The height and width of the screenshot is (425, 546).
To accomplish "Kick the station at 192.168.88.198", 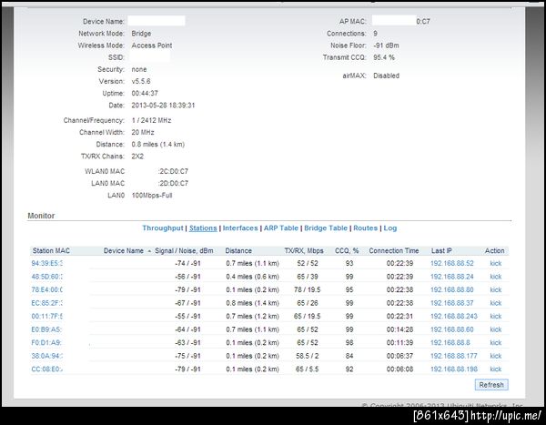I will pyautogui.click(x=496, y=369).
